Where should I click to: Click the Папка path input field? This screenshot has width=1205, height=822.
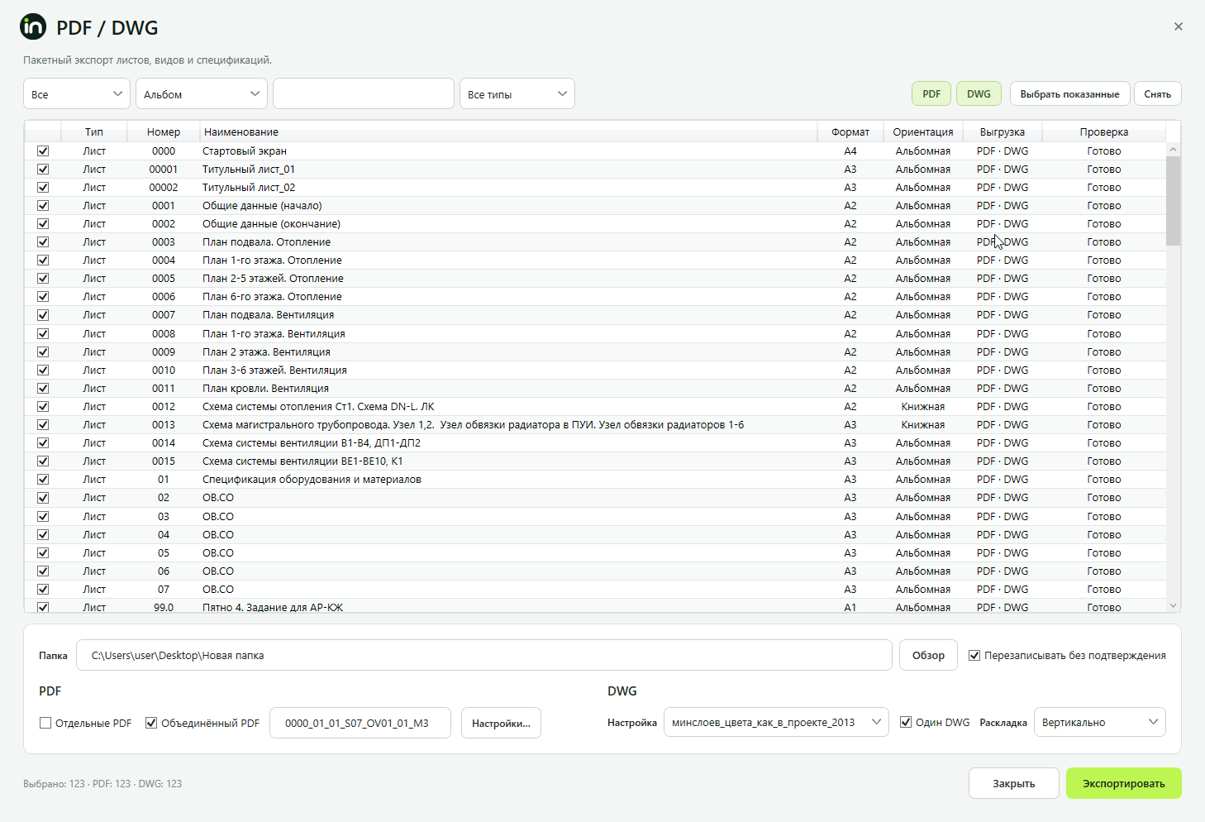coord(484,655)
